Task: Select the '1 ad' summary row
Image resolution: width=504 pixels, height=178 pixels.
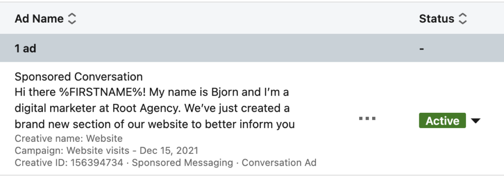Action: click(x=252, y=48)
